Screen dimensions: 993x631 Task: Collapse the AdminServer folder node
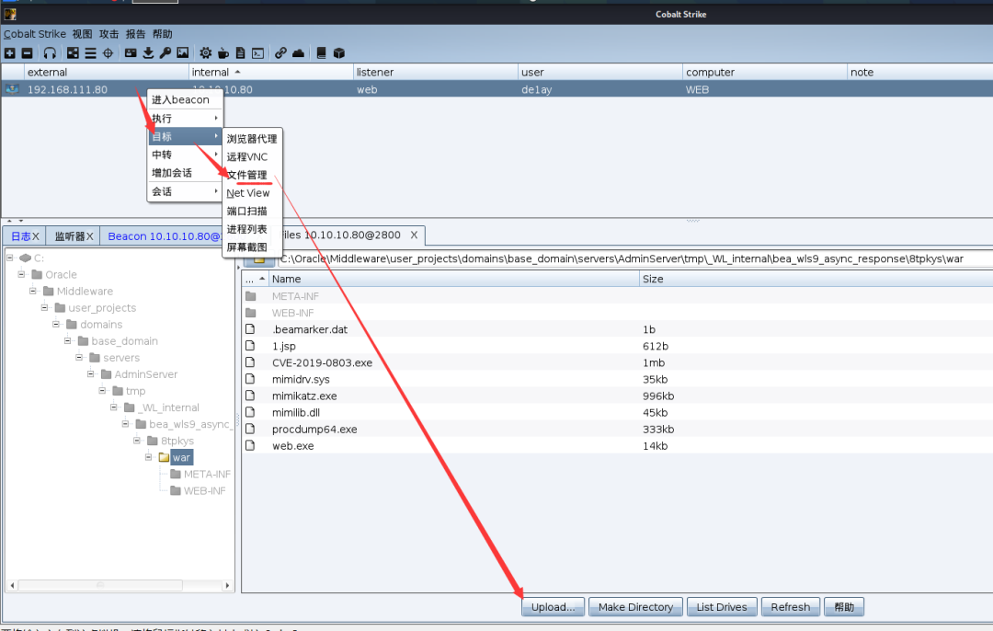90,373
